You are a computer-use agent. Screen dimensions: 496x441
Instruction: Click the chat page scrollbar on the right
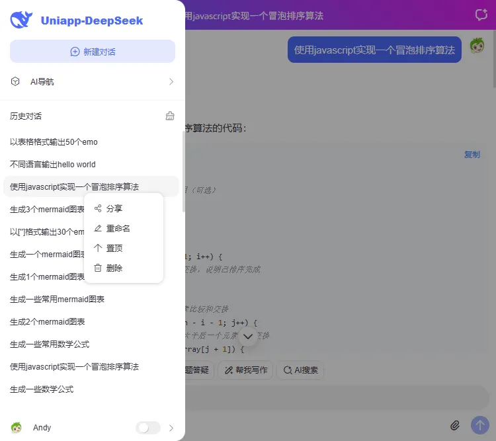(494, 59)
